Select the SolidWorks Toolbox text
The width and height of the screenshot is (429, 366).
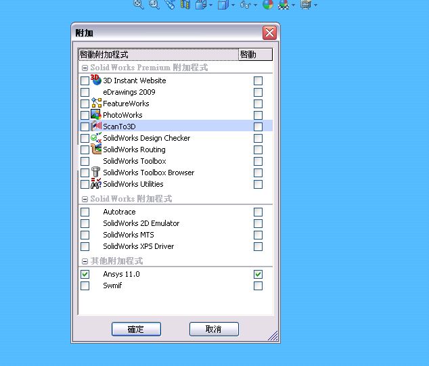point(135,161)
